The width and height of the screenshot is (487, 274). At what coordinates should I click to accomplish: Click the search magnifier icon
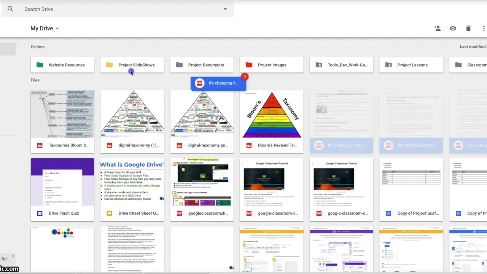click(10, 9)
